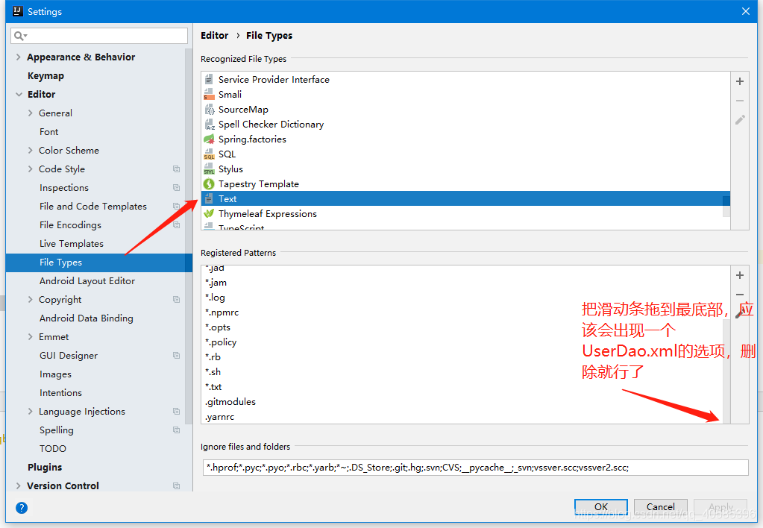Viewport: 763px width, 528px height.
Task: Click the Editor breadcrumb link
Action: (x=215, y=36)
